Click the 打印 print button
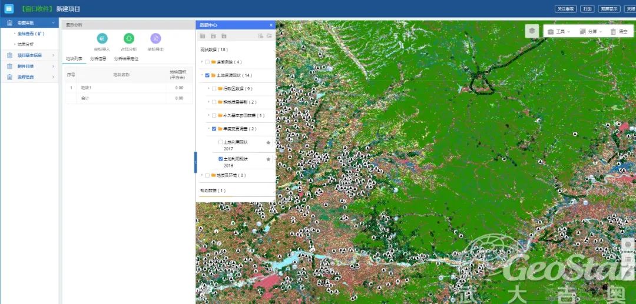This screenshot has width=636, height=304. pos(587,9)
